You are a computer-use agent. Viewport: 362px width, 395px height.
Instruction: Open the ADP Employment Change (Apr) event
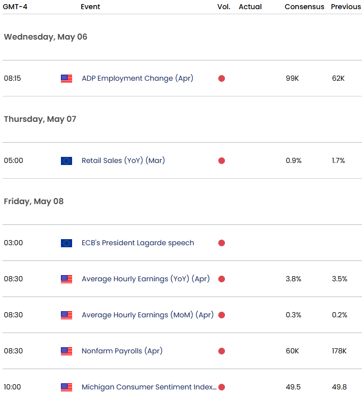[x=138, y=78]
